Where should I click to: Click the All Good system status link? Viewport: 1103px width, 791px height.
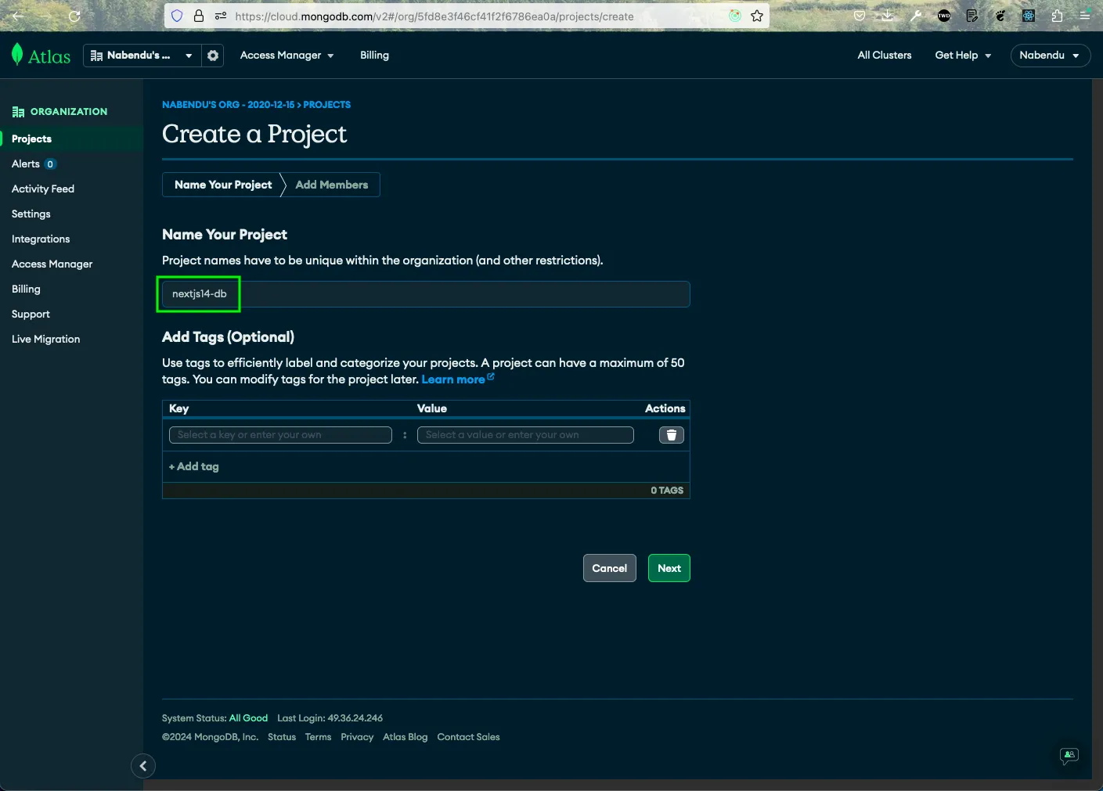click(248, 718)
